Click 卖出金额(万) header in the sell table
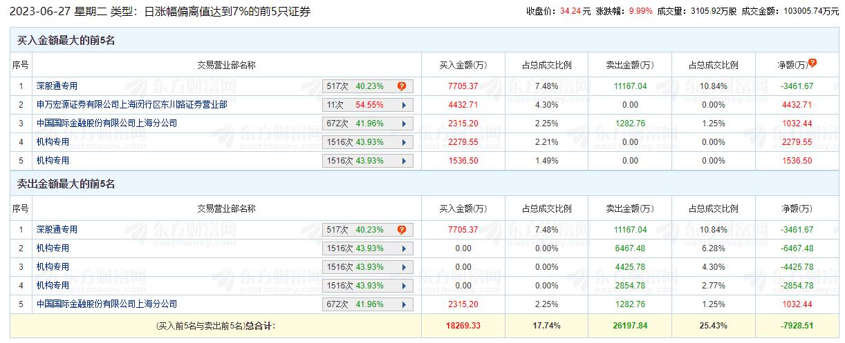Viewport: 845px width, 343px height. (629, 208)
